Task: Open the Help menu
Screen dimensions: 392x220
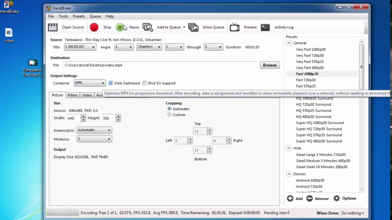Action: tap(110, 16)
